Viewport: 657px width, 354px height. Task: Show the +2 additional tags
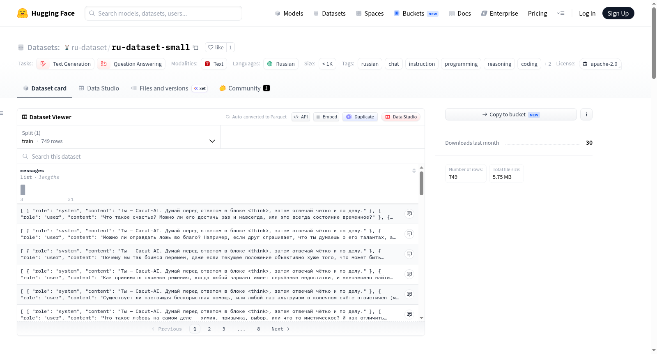coord(548,64)
